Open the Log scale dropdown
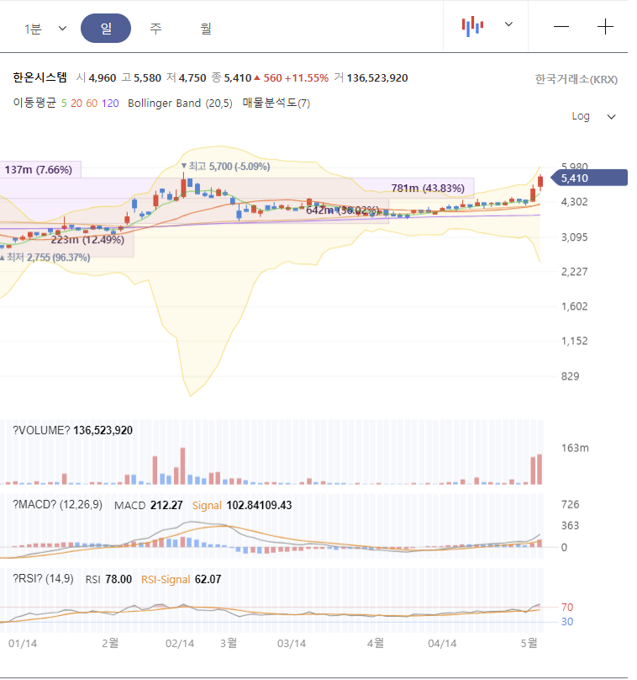 [x=593, y=116]
